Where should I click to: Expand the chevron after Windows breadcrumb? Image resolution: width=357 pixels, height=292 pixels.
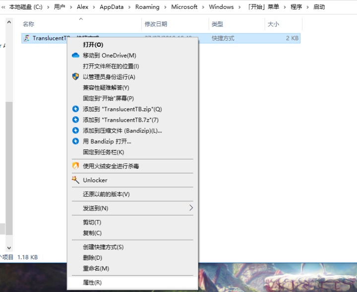[x=239, y=7]
